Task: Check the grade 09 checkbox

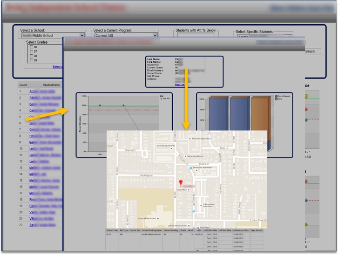Action: 32,60
